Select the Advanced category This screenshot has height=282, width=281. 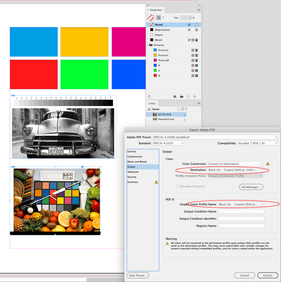pyautogui.click(x=143, y=172)
